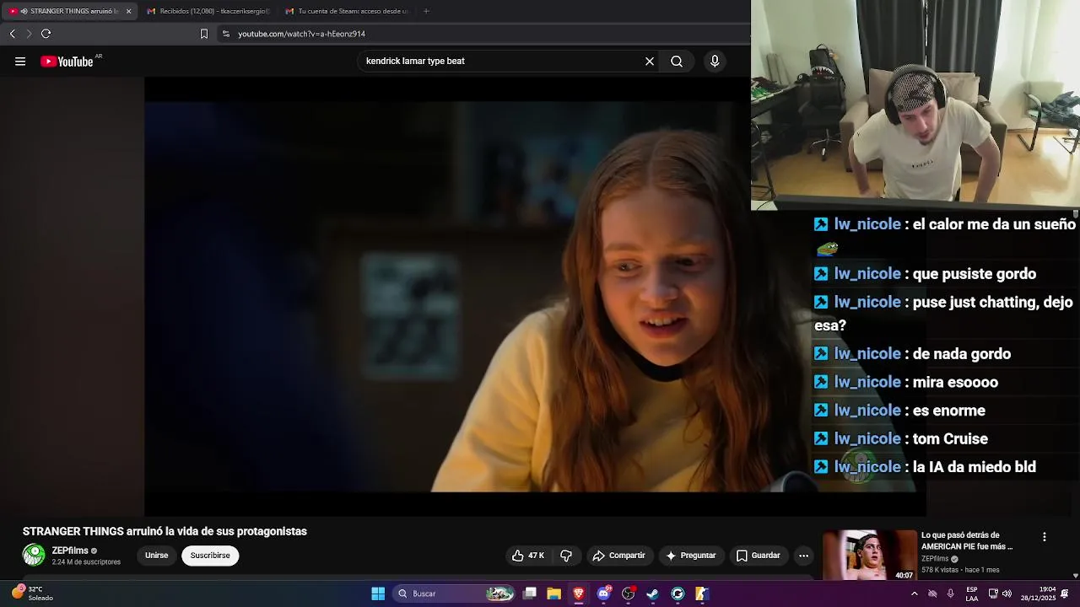
Task: Open Discord from the taskbar
Action: [x=603, y=594]
